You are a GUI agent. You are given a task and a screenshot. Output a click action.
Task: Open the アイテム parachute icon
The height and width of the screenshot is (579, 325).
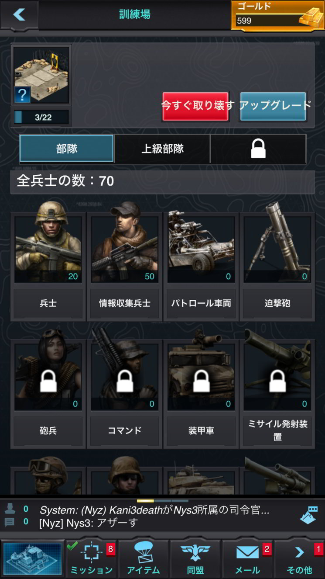click(x=143, y=551)
